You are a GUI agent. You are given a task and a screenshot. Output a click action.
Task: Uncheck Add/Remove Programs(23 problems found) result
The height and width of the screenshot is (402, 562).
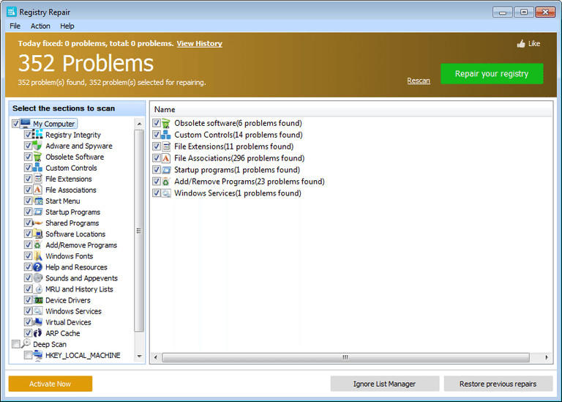tap(157, 182)
